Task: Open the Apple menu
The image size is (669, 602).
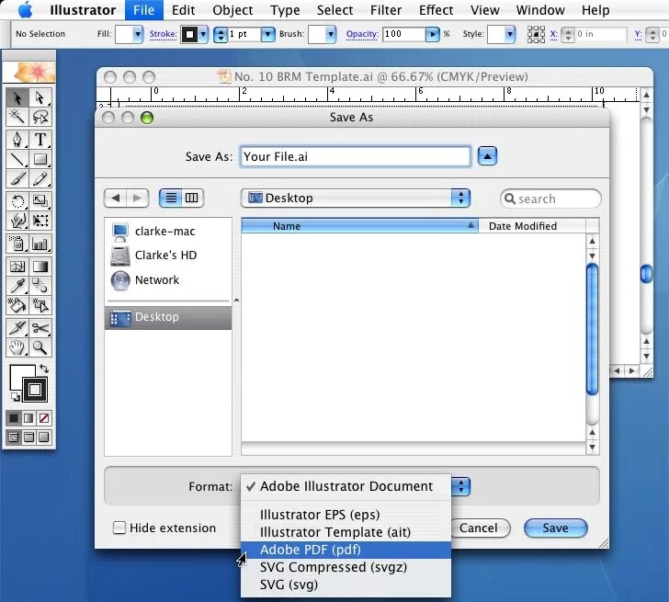Action: (26, 10)
